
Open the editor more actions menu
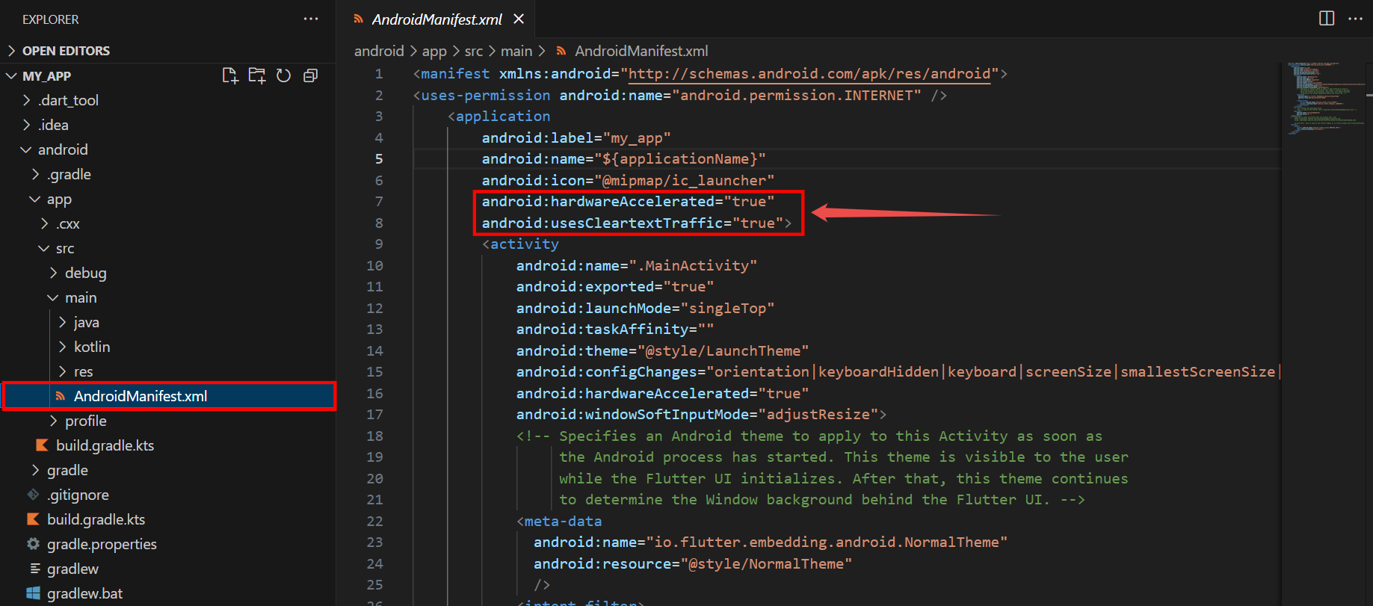pos(1355,18)
